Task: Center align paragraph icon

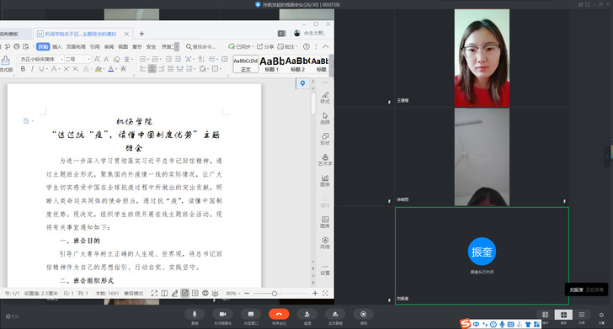Action: [152, 69]
